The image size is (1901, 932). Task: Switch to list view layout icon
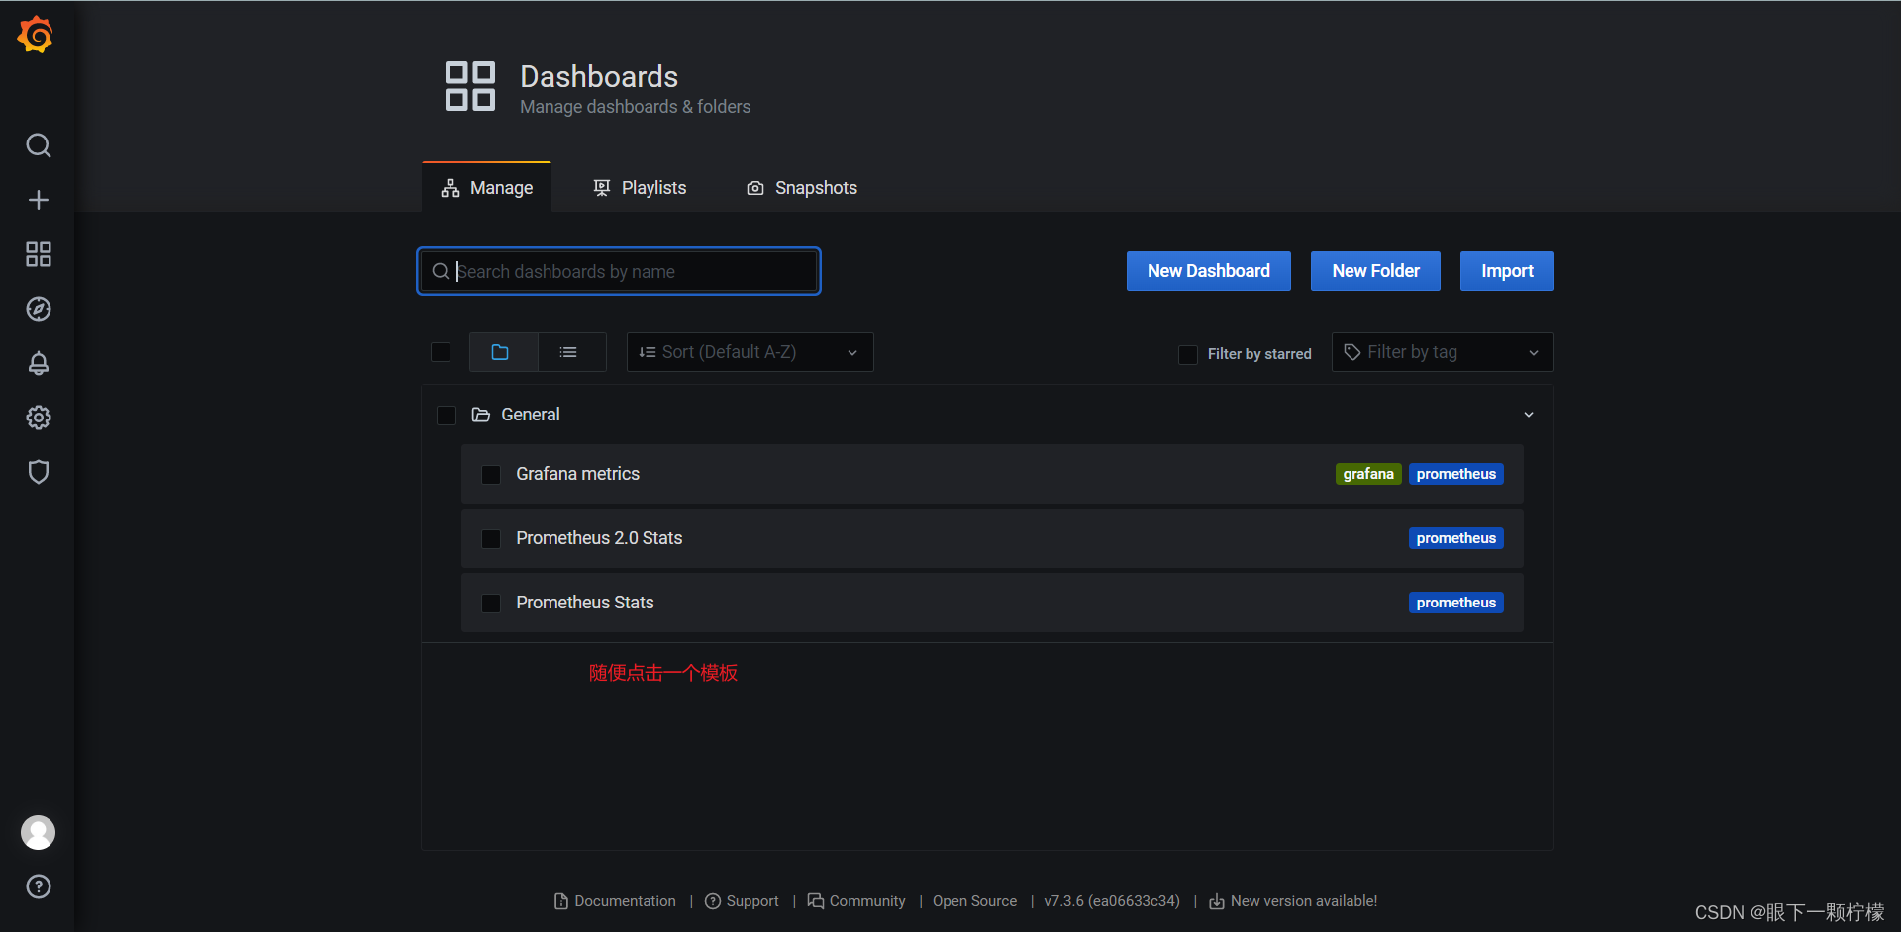tap(571, 352)
